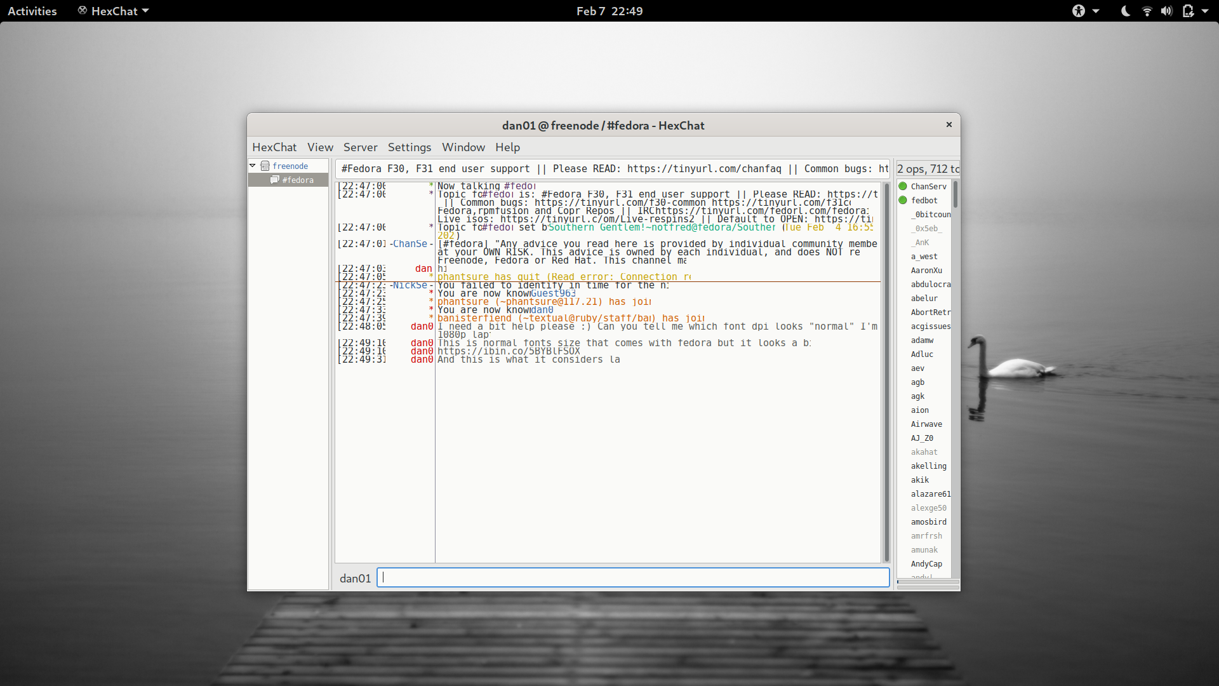Open the View menu

click(x=320, y=147)
